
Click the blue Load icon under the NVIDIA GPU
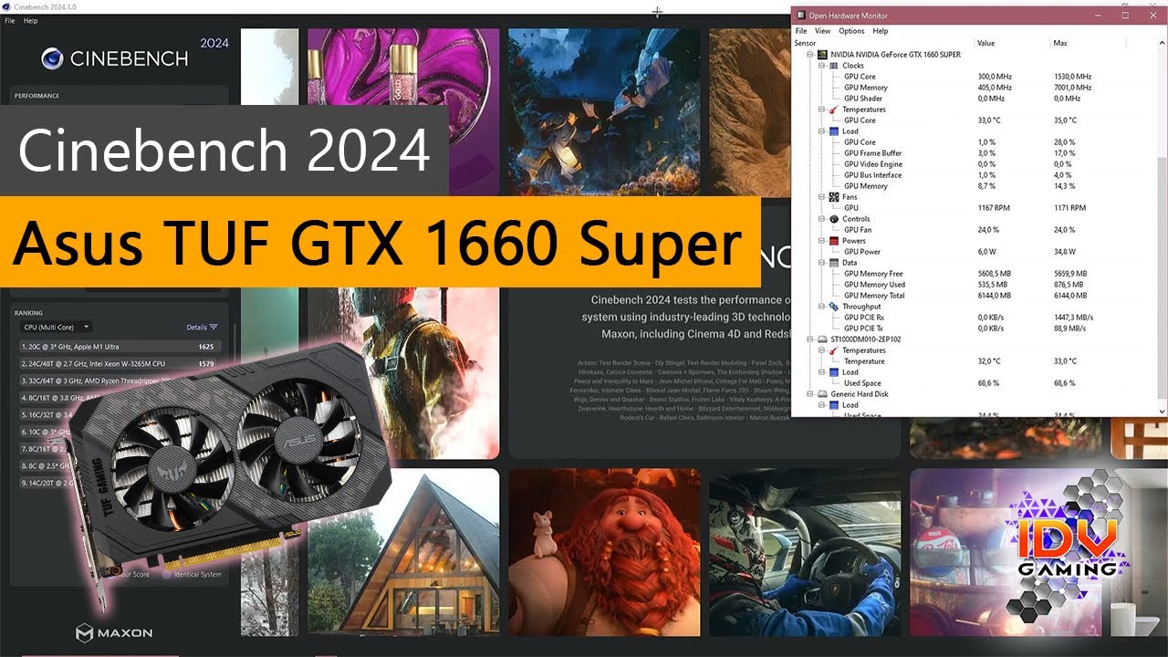[x=834, y=131]
